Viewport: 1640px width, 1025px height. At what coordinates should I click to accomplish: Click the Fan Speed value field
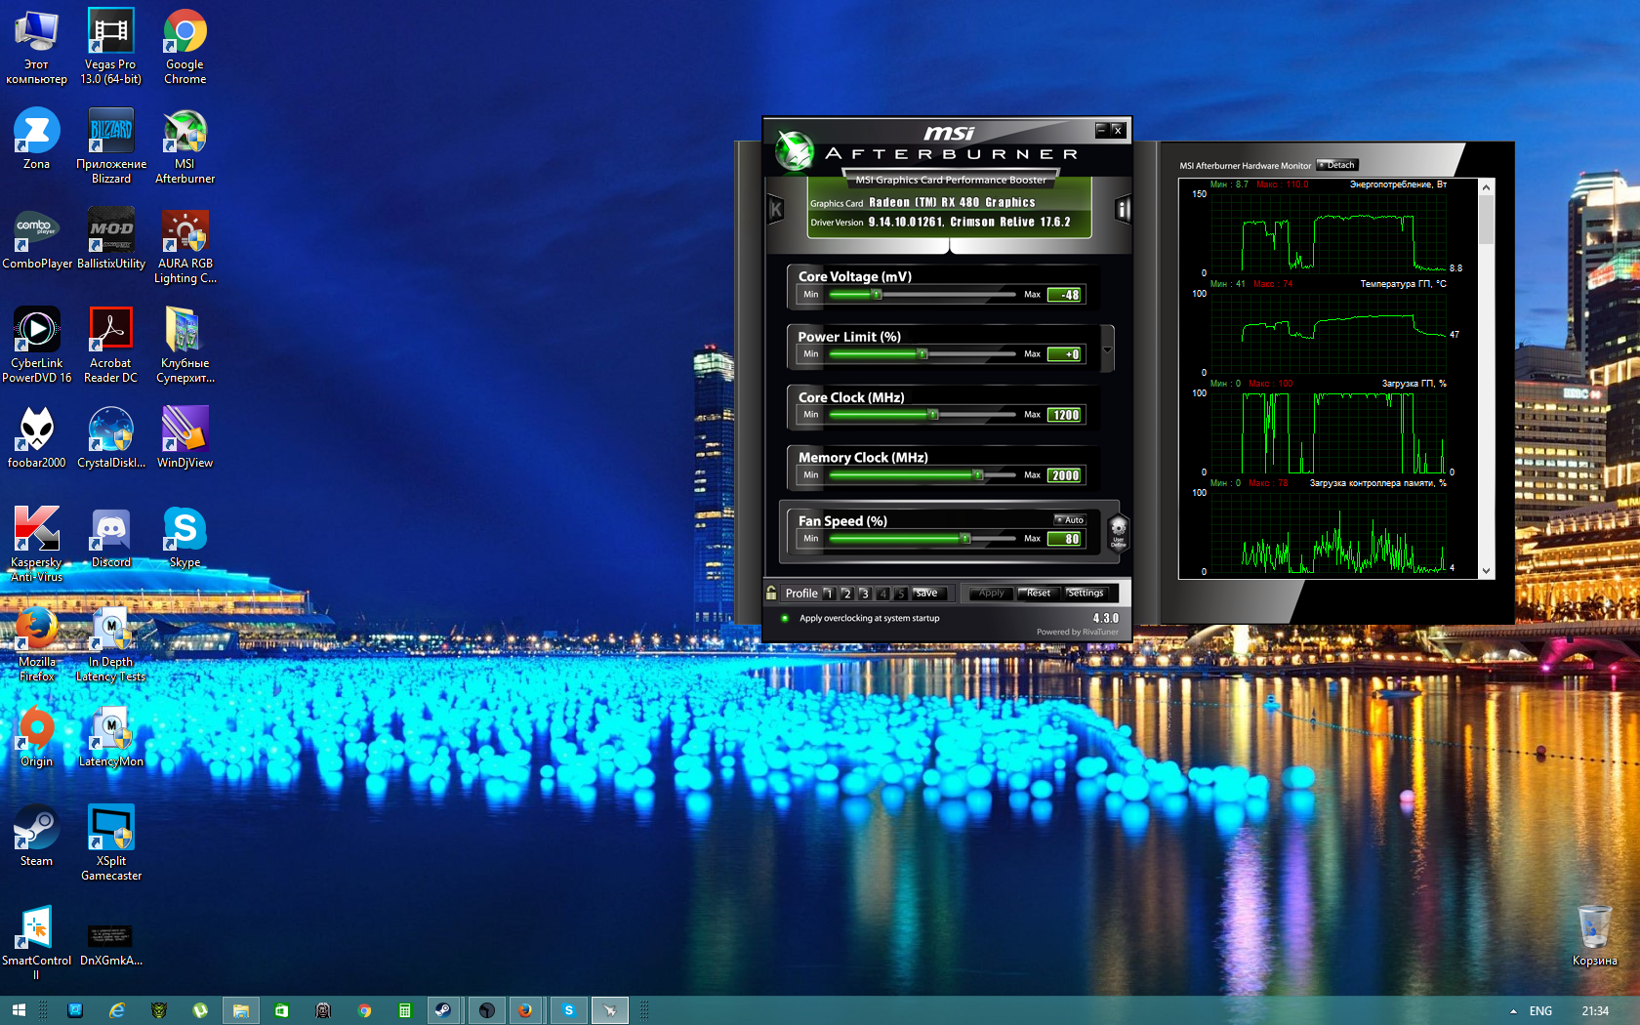[x=1064, y=539]
